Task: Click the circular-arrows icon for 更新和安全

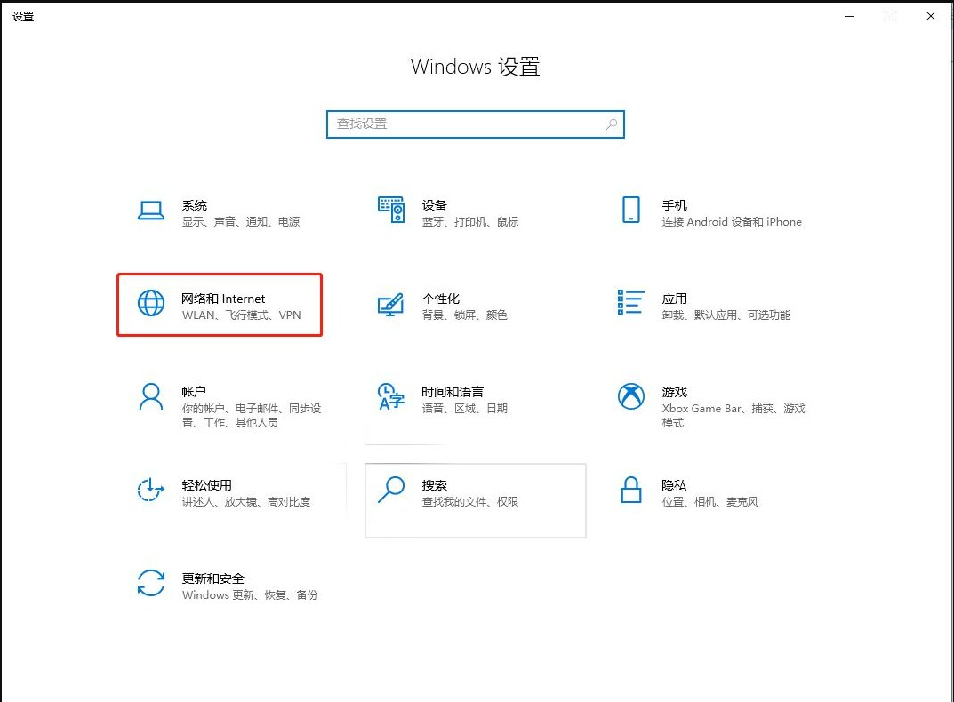Action: (151, 585)
